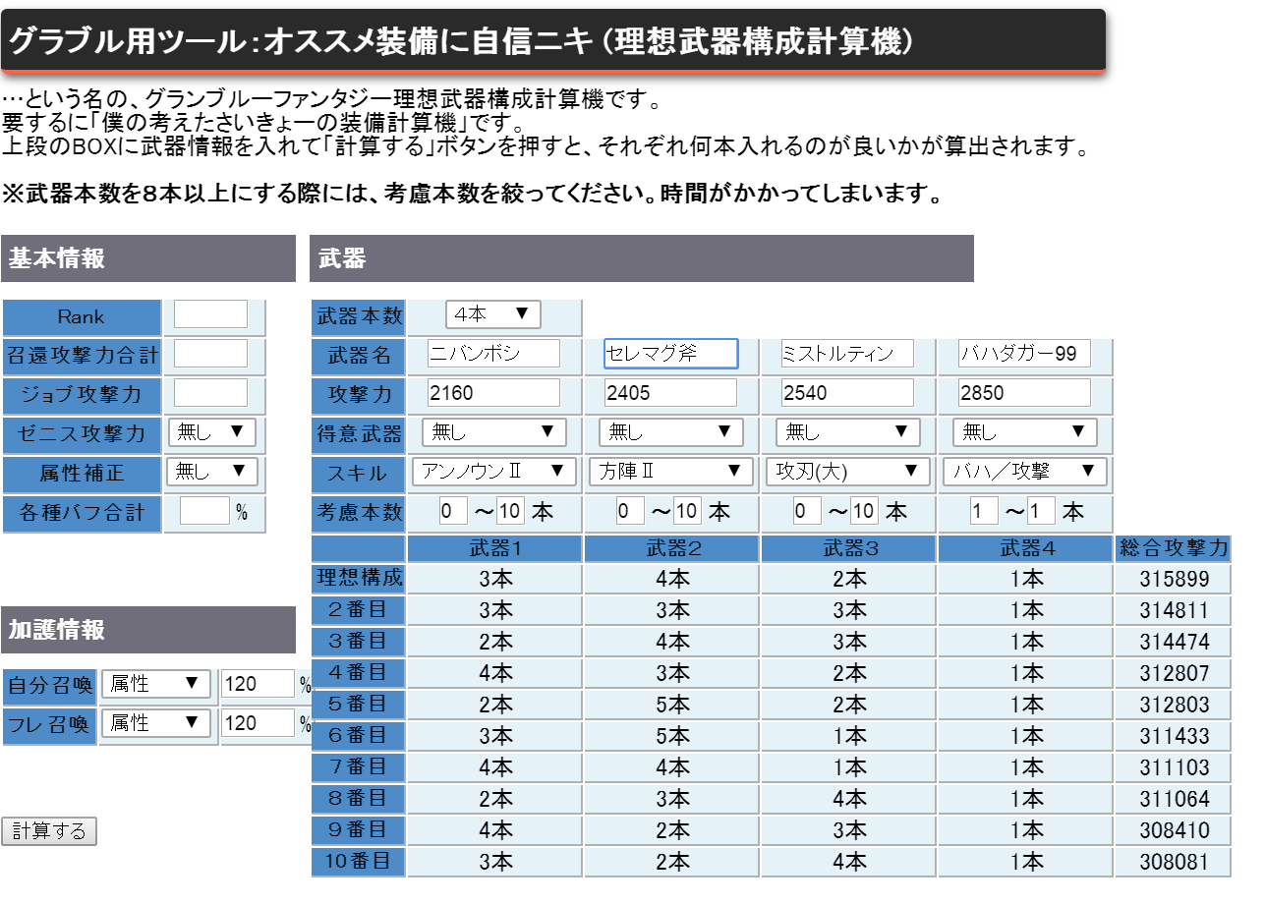The image size is (1265, 905).
Task: Click the 総合攻撃力 value 314474
Action: click(x=1174, y=643)
